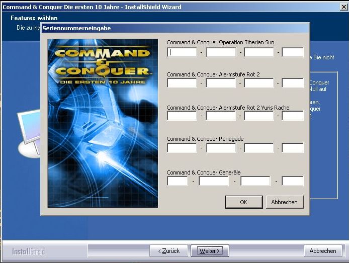This screenshot has width=349, height=263.
Task: Click fourth serial field for Tiberian Sun
Action: [293, 52]
